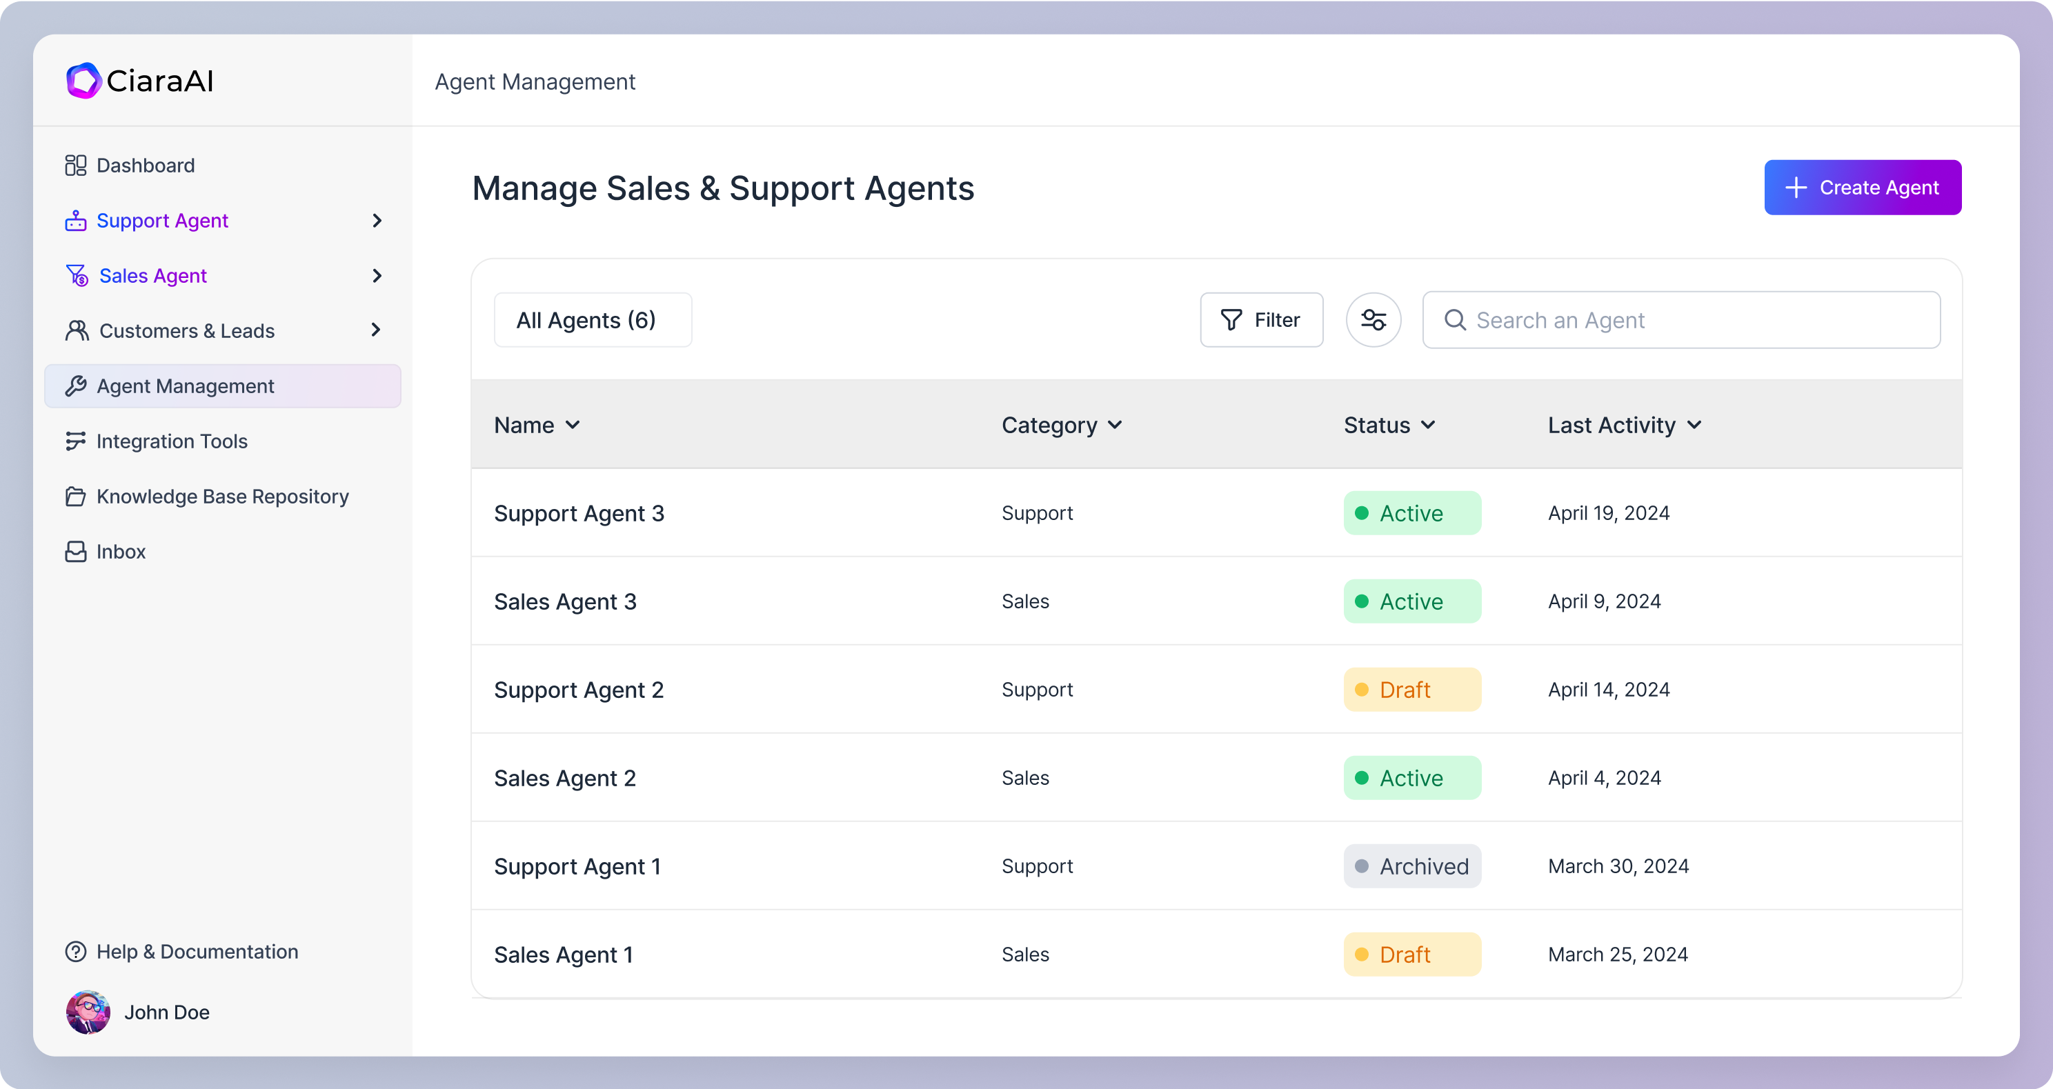Click the Help & Documentation question icon
Viewport: 2053px width, 1089px height.
(x=76, y=951)
